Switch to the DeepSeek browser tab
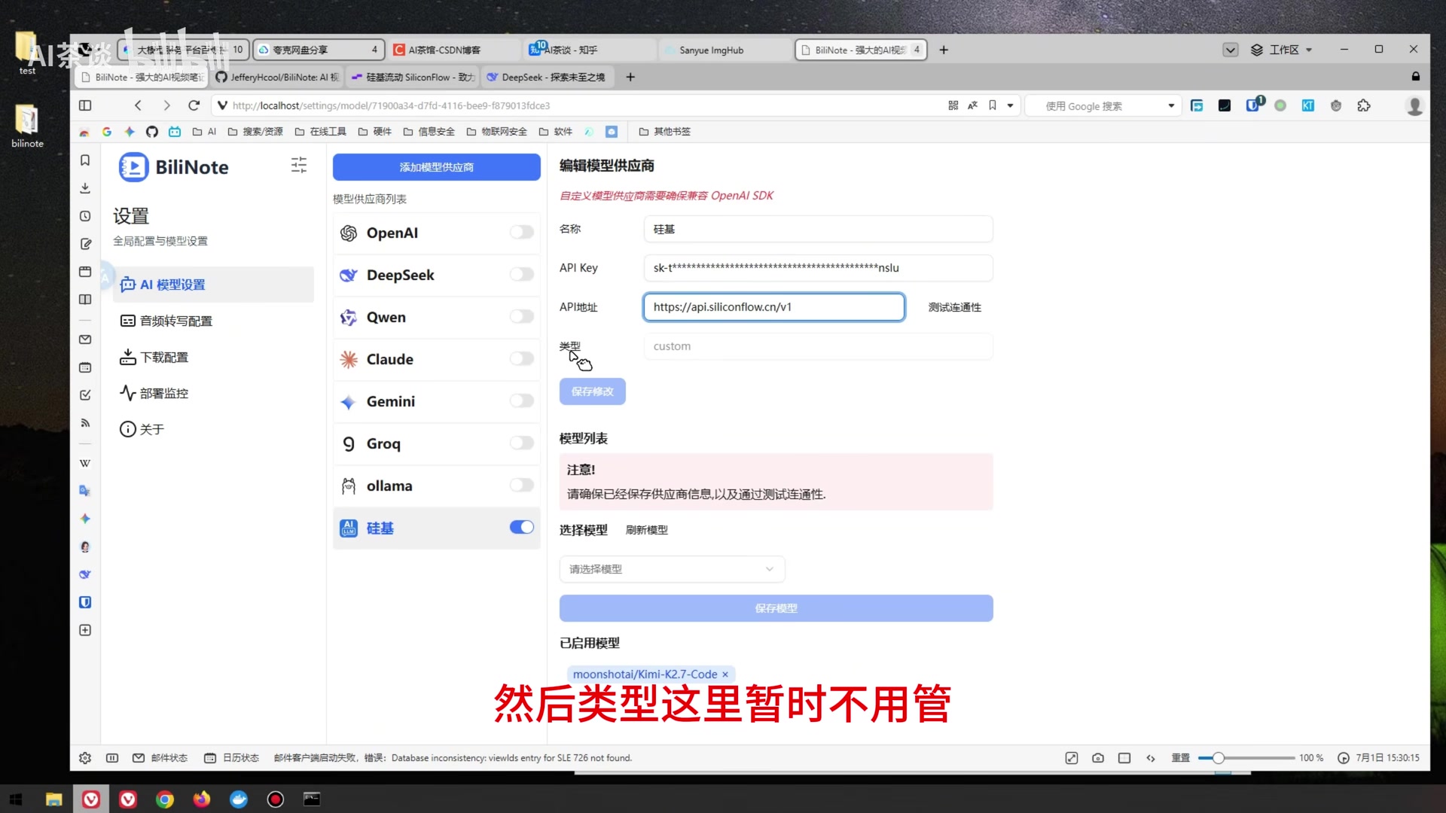This screenshot has width=1446, height=813. [x=548, y=77]
